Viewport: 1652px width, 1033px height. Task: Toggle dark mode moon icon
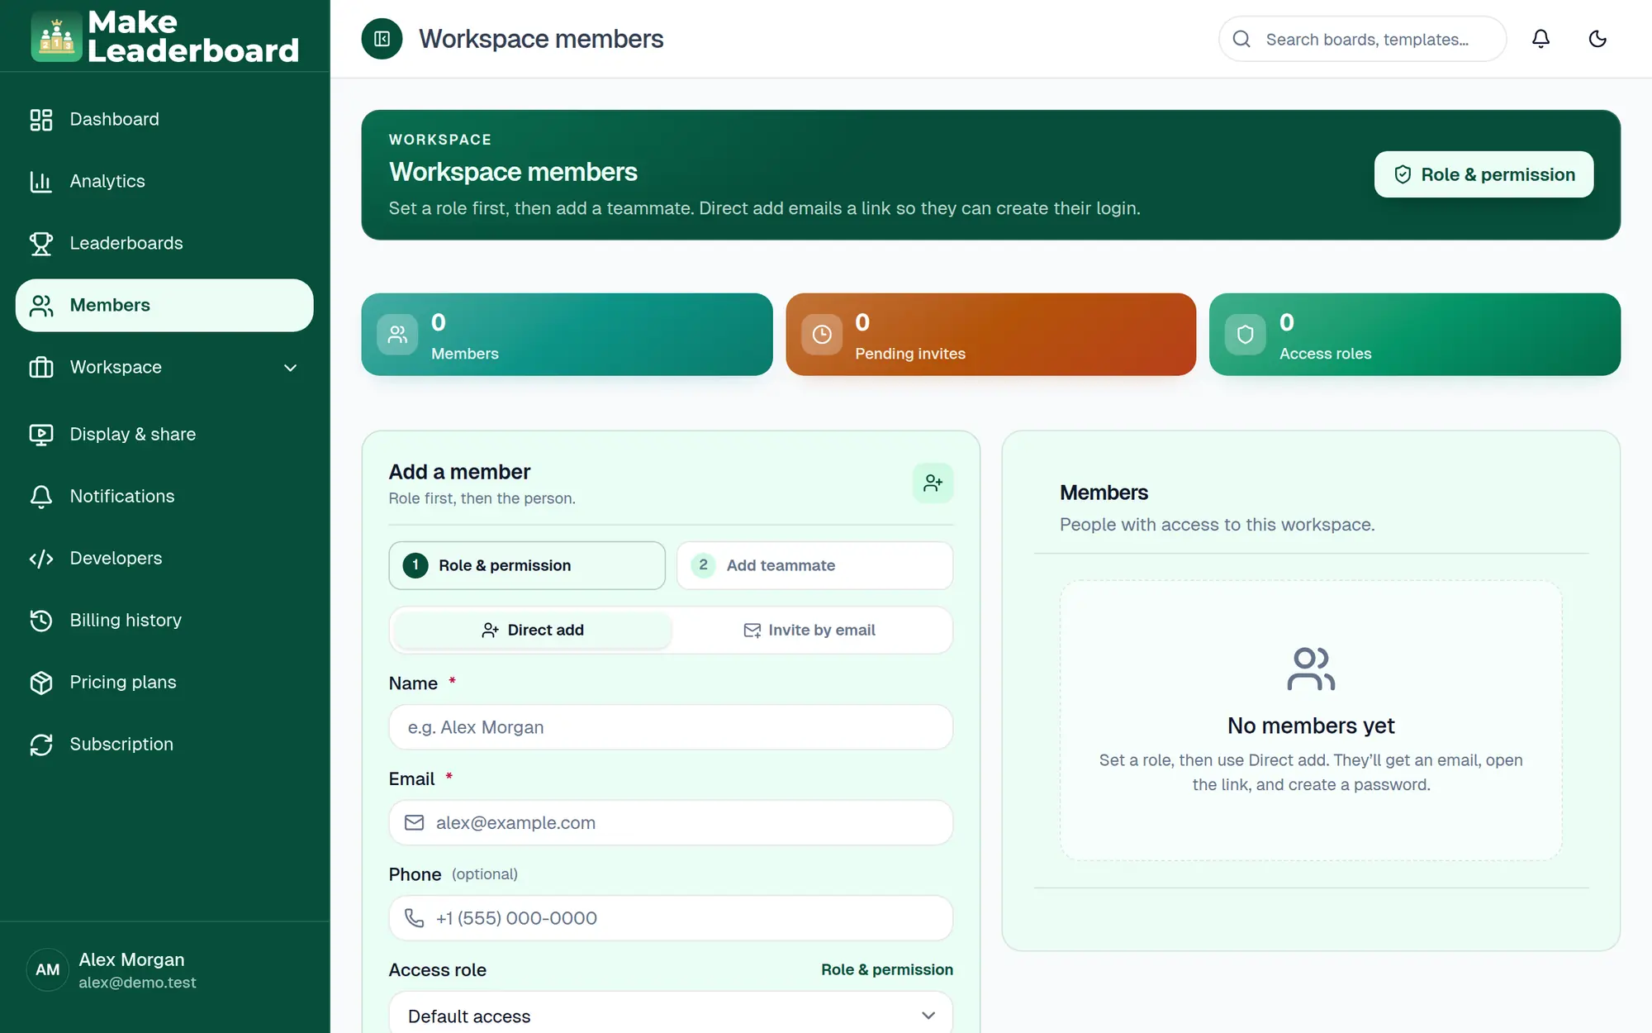1597,39
